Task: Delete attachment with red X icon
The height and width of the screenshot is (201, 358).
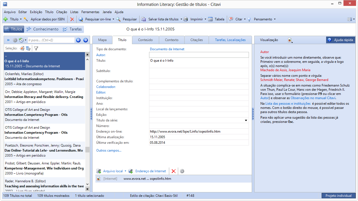Action: [174, 171]
